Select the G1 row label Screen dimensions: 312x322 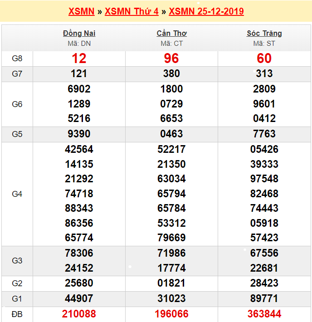click(17, 299)
